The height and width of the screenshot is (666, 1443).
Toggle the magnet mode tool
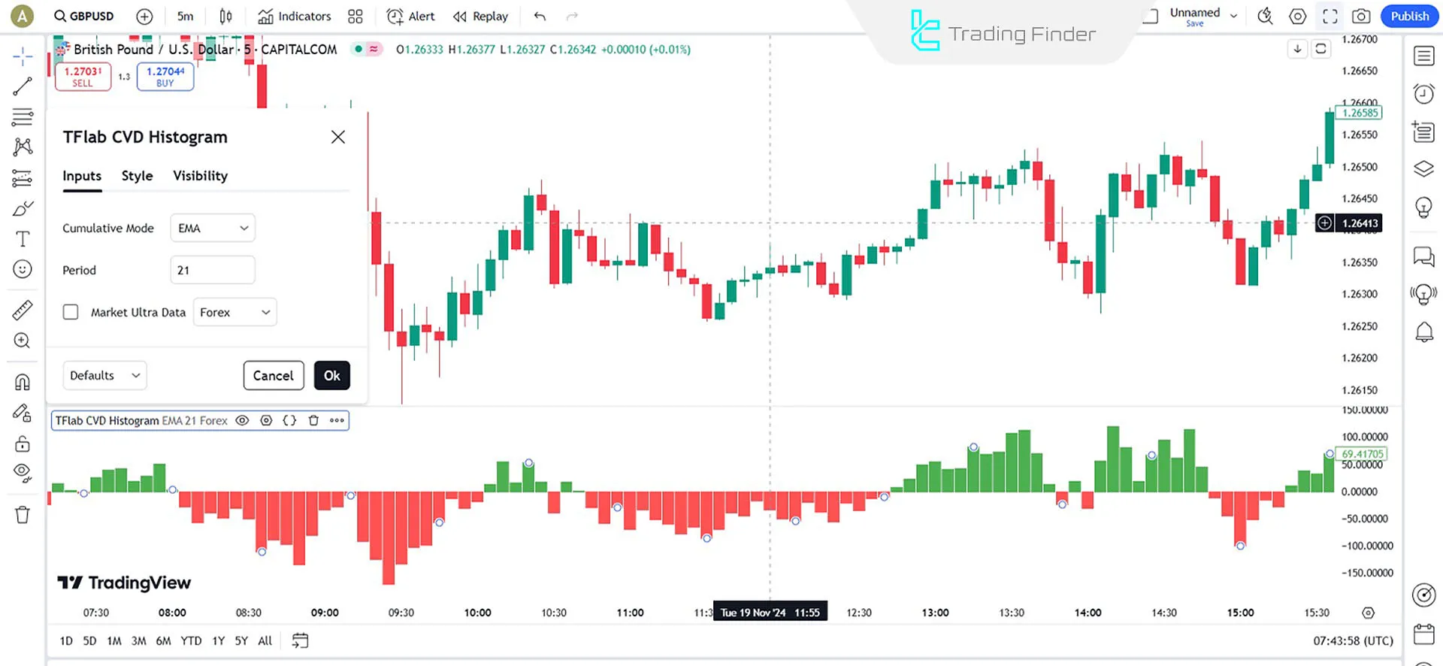23,383
